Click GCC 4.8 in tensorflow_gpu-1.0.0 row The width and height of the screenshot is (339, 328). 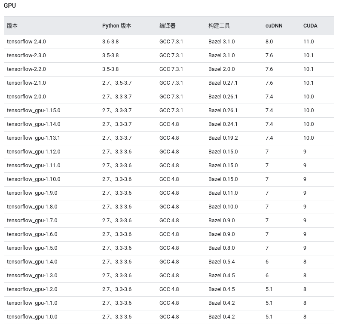click(x=169, y=317)
